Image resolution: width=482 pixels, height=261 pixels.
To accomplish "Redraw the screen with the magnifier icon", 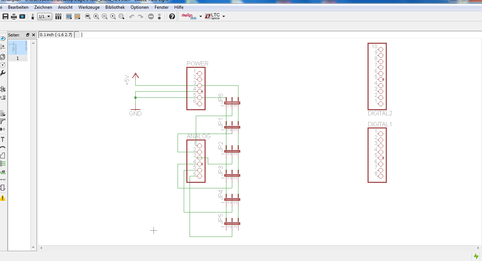I will click(x=113, y=16).
